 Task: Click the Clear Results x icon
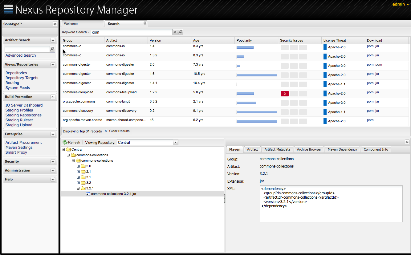tap(106, 131)
